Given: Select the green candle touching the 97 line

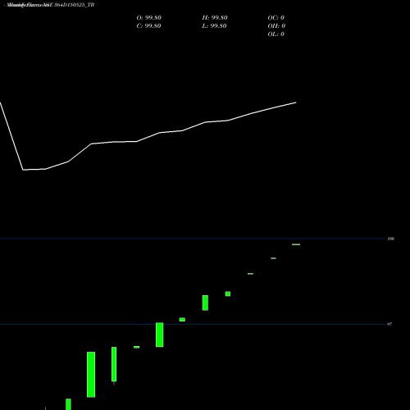Looking at the screenshot, I should click(x=160, y=335).
